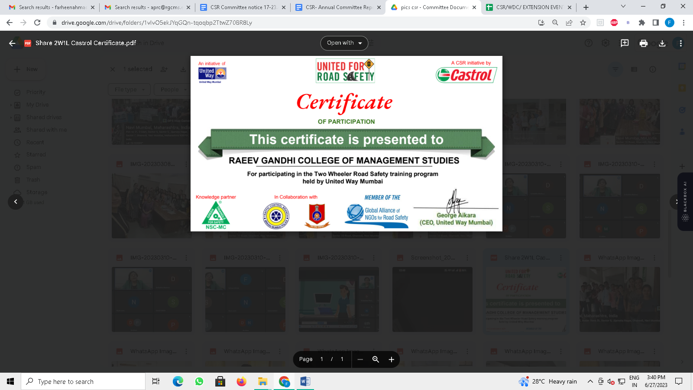The image size is (693, 390).
Task: Click the add comment icon
Action: point(625,43)
